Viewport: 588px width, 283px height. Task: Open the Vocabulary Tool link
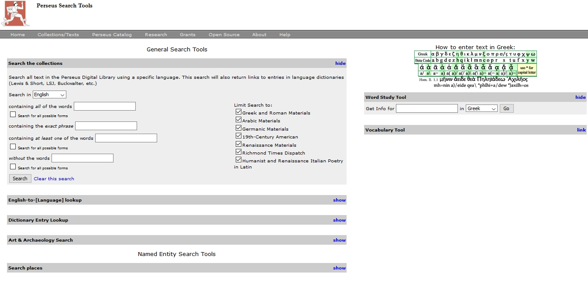(x=581, y=130)
